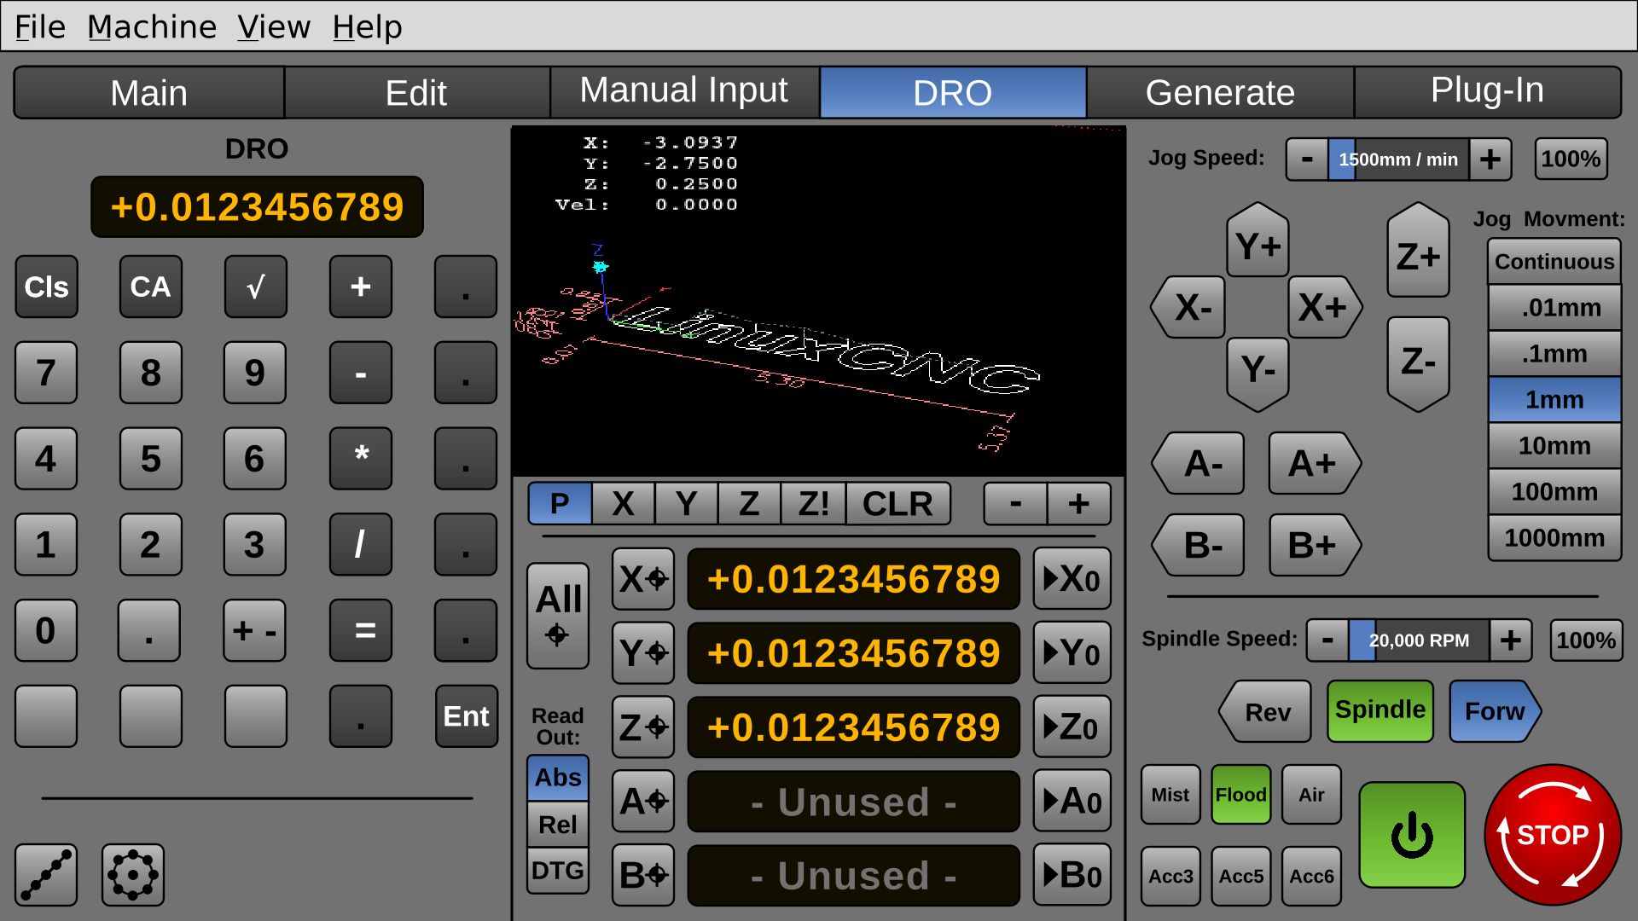Select Continuous jog movement

point(1554,262)
